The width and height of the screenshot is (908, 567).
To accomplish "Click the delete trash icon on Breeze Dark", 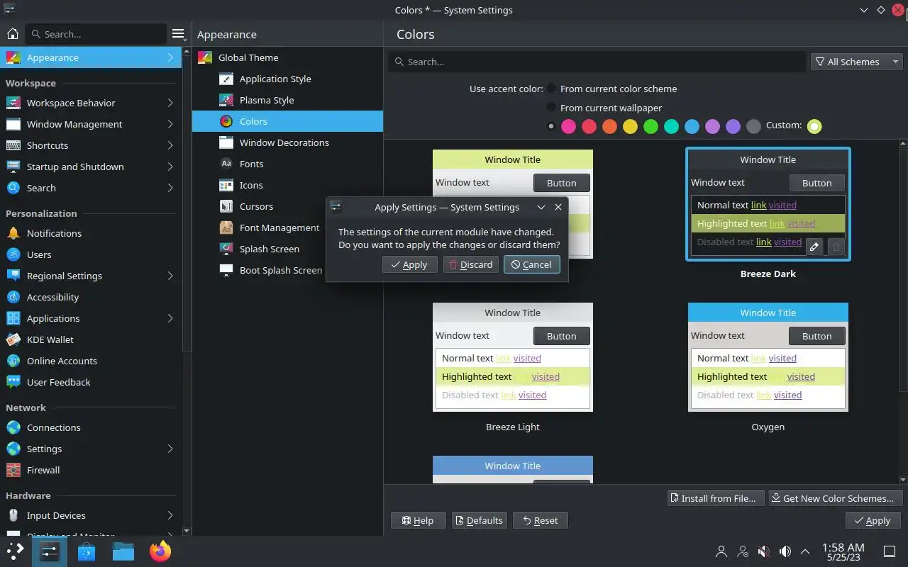I will click(x=836, y=246).
